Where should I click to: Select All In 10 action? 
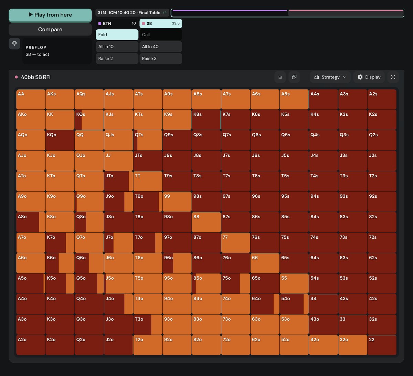click(117, 47)
